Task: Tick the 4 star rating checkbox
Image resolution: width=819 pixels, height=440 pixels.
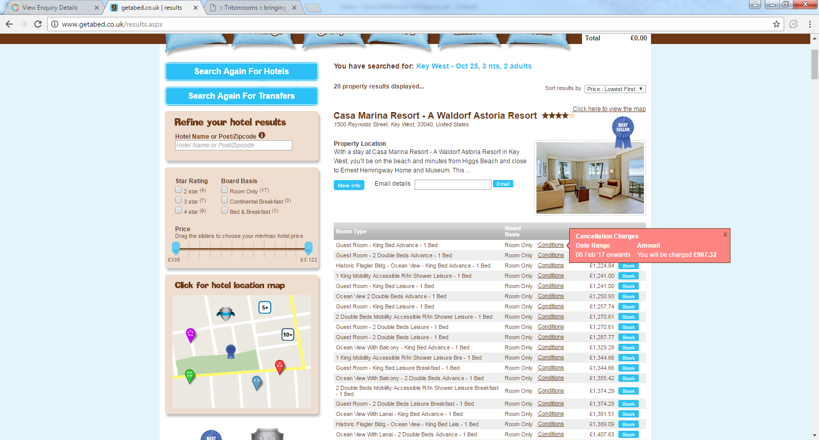Action: point(179,211)
